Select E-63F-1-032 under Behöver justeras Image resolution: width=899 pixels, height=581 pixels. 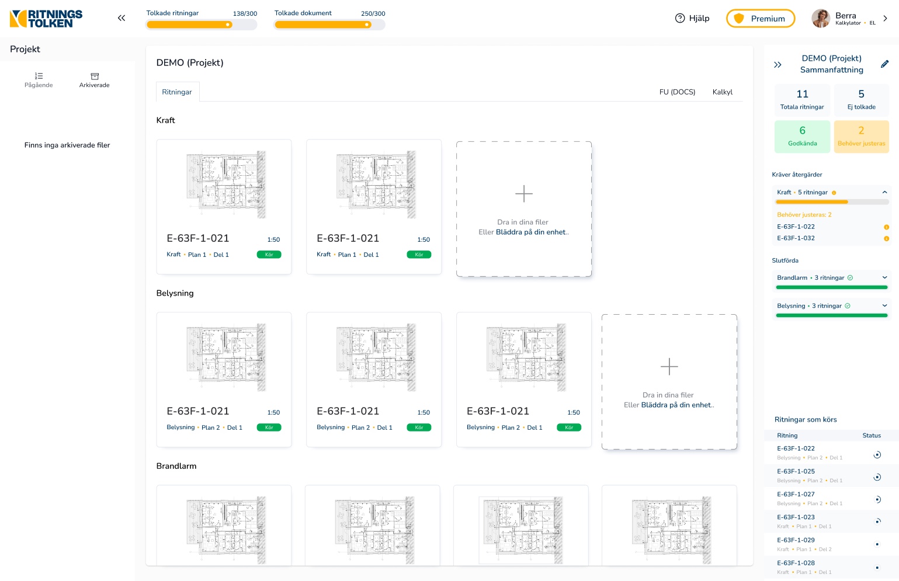[x=796, y=238]
